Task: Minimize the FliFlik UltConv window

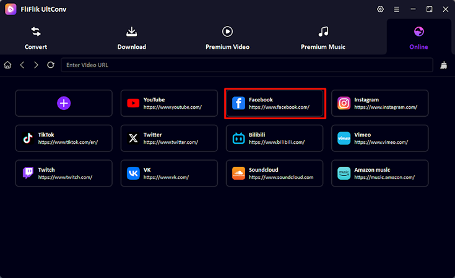Action: [413, 9]
